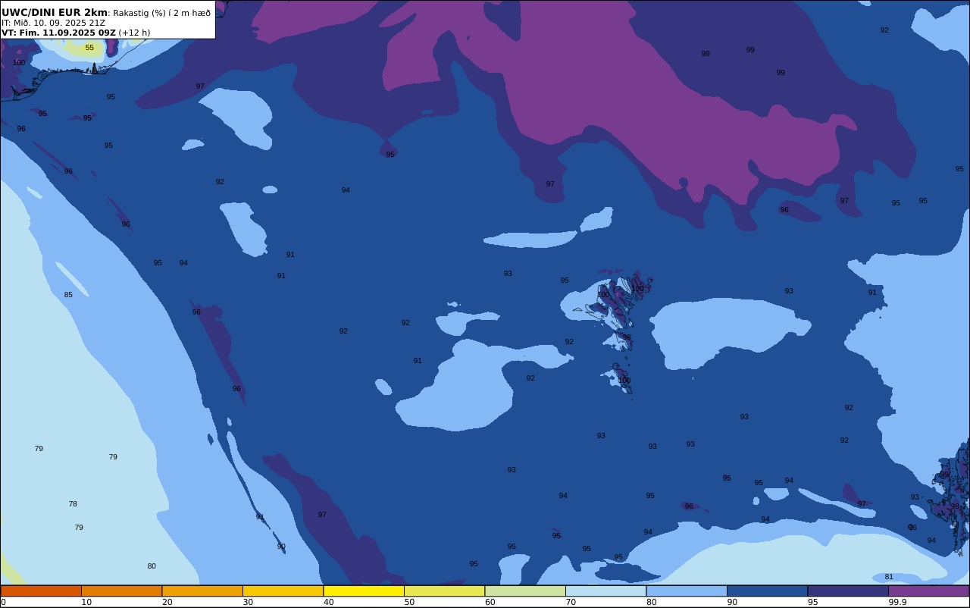The width and height of the screenshot is (970, 608).
Task: Click the initial time 'IT: Mið. 10. 09. 2025 21Z'
Action: coord(53,23)
